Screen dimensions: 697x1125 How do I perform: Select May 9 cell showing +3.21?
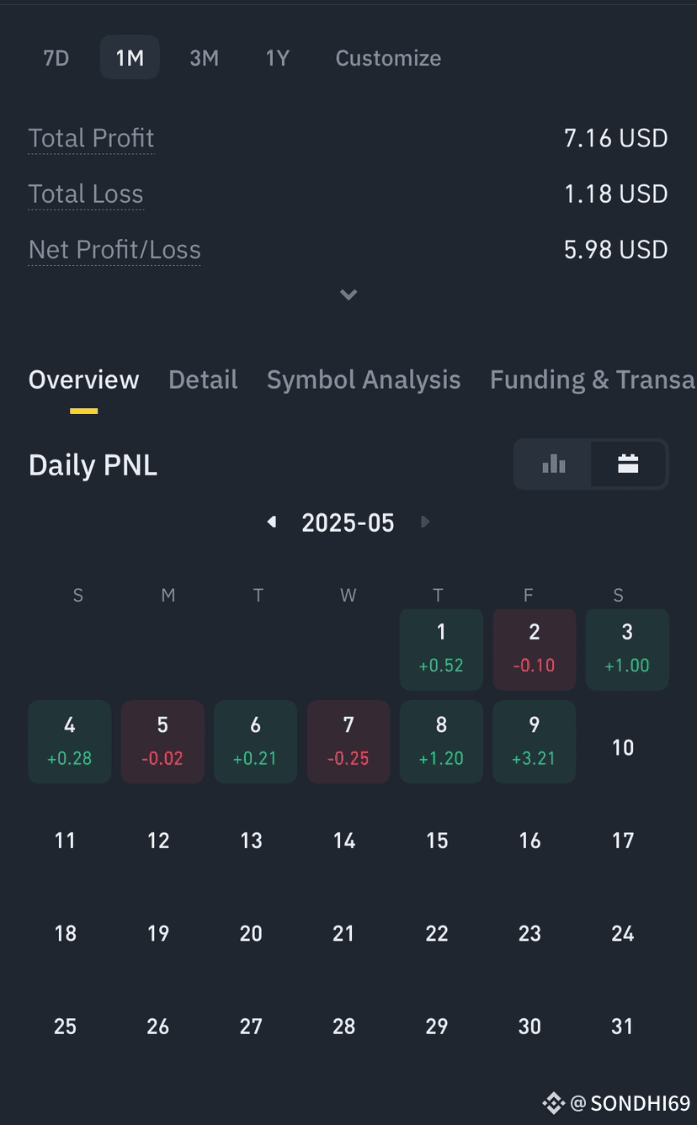535,741
